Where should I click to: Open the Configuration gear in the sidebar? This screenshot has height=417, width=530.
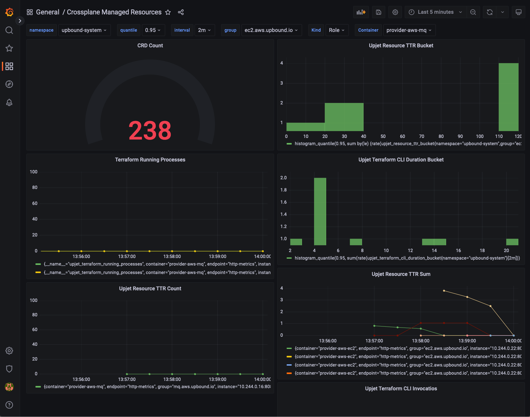point(9,351)
